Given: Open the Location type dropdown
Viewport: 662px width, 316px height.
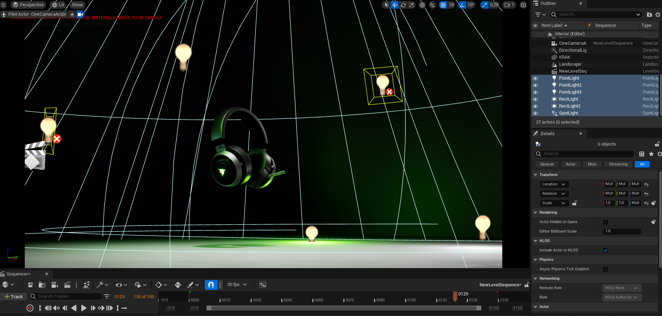Looking at the screenshot, I should [x=554, y=184].
